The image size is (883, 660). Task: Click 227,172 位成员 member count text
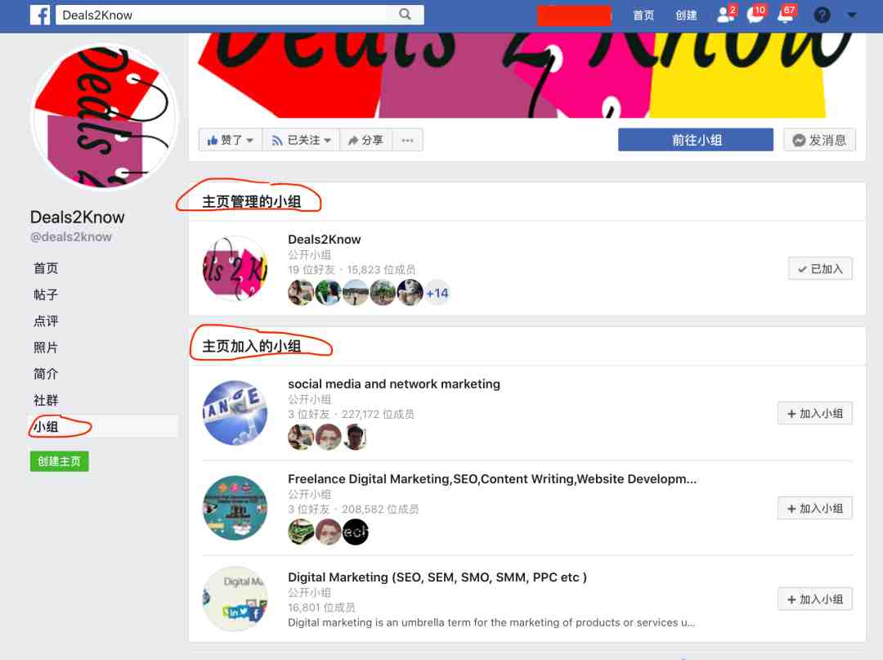tap(378, 415)
